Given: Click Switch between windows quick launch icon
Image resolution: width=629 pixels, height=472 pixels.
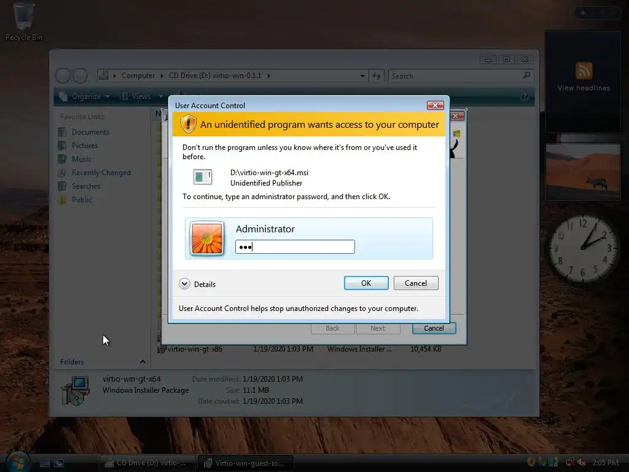Looking at the screenshot, I should 59,463.
